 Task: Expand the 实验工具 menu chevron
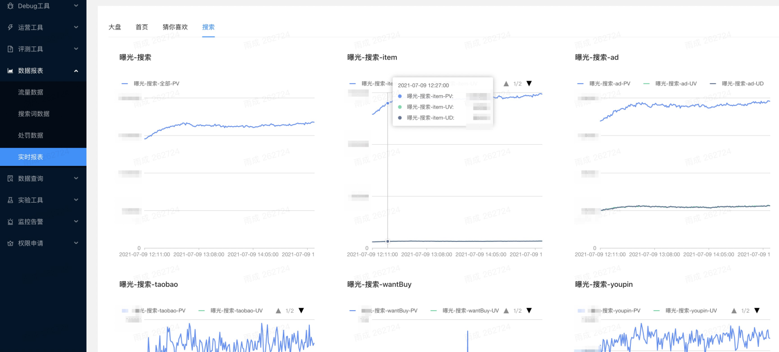click(x=76, y=200)
